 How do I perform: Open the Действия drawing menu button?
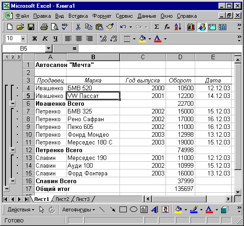click(21, 210)
